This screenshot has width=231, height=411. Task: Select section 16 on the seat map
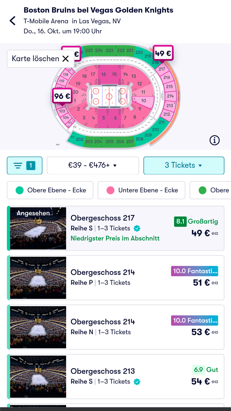pos(103,74)
